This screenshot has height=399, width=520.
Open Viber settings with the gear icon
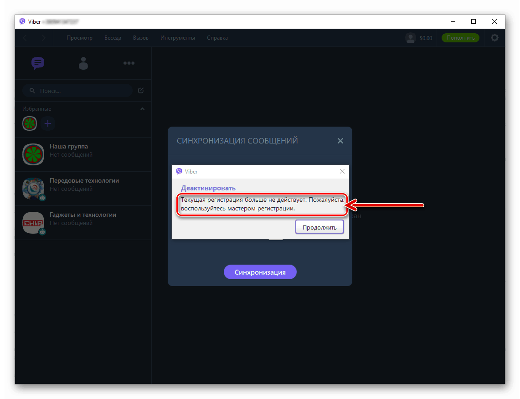(494, 38)
